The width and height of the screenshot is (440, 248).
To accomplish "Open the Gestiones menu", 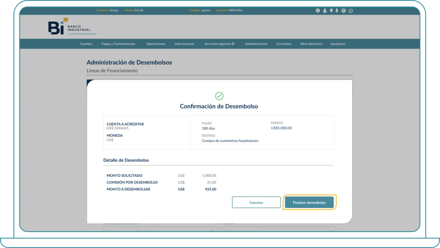I will tap(338, 44).
